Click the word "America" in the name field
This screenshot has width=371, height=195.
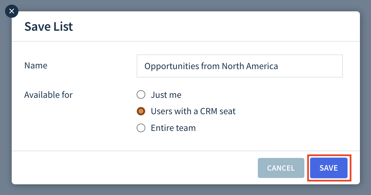coord(262,66)
